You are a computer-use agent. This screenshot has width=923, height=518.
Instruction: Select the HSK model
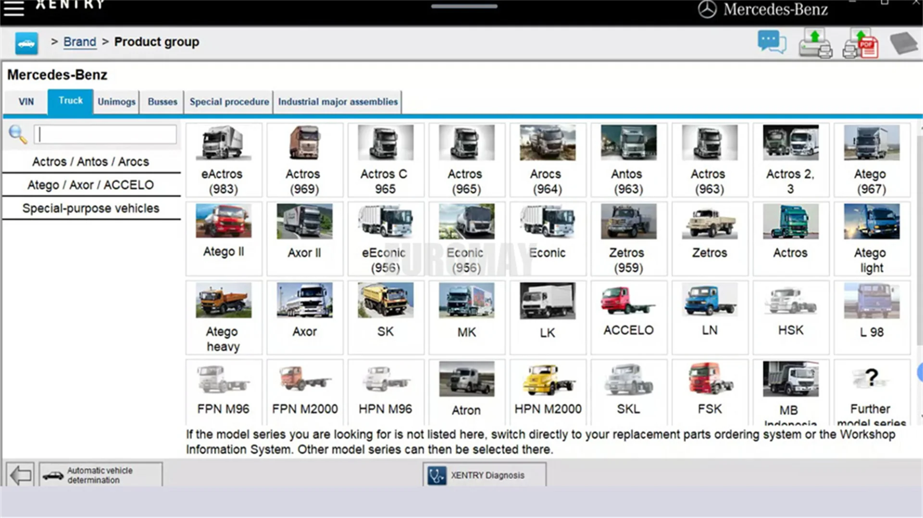point(791,317)
